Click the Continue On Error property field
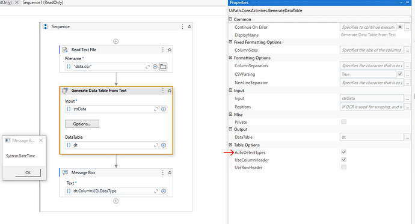The width and height of the screenshot is (415, 224). point(368,27)
